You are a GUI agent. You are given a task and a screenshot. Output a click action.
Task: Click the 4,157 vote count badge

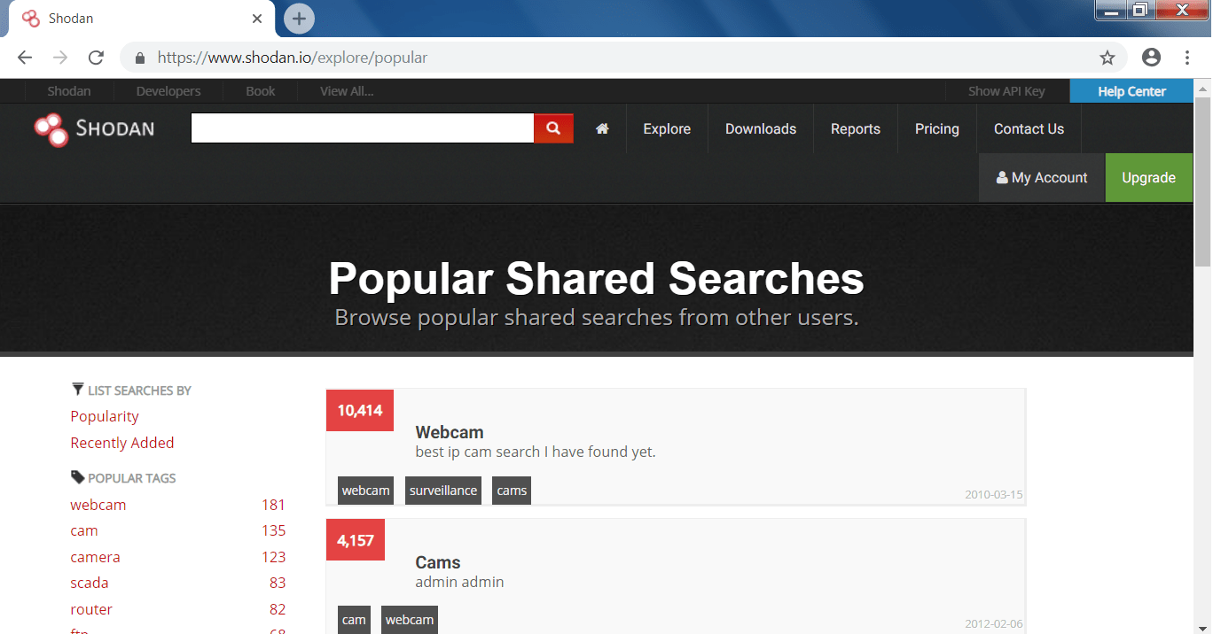coord(356,540)
